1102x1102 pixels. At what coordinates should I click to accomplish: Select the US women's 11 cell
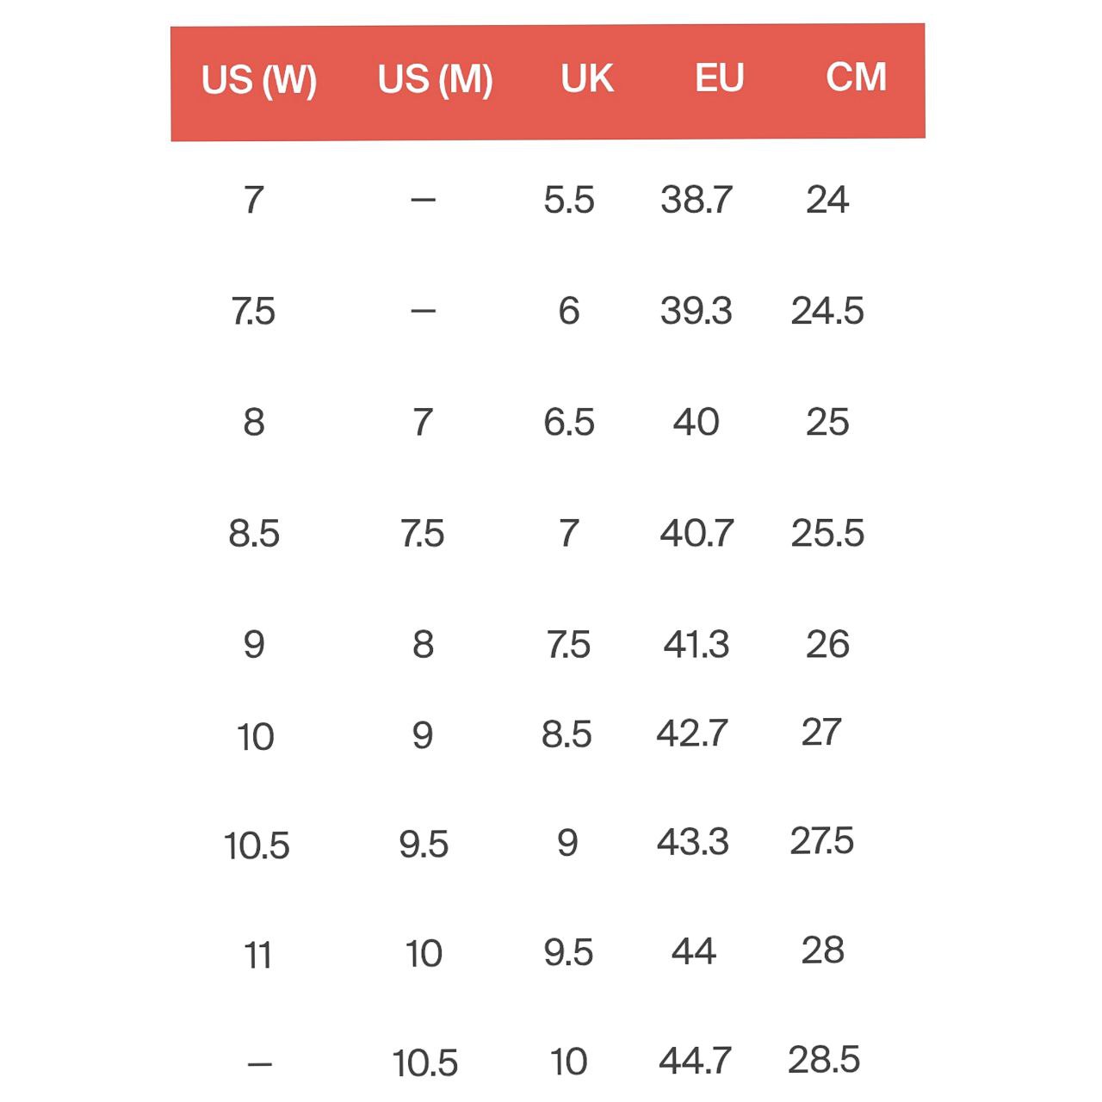tap(257, 956)
